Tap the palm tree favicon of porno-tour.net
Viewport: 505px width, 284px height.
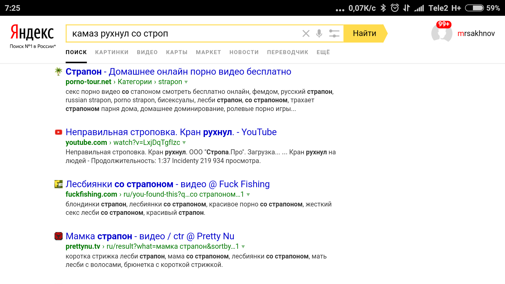coord(58,71)
